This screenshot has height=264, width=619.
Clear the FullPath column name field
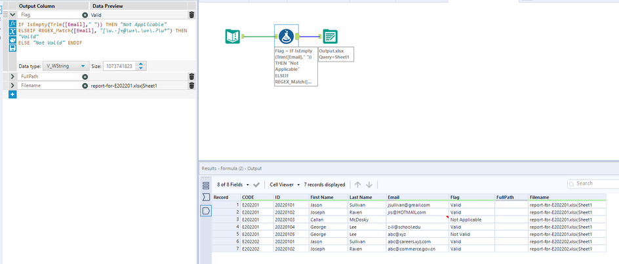click(x=85, y=77)
